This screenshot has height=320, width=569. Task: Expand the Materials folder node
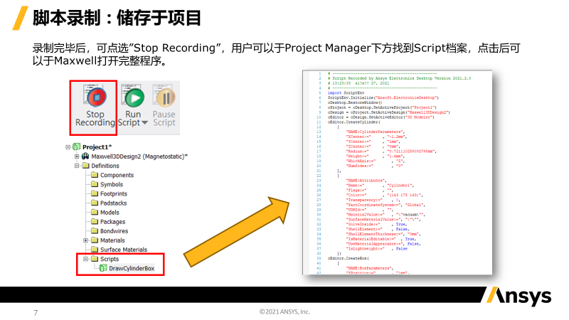(x=85, y=240)
